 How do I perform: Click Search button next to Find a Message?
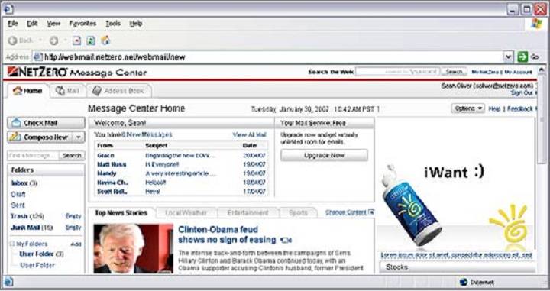[72, 155]
